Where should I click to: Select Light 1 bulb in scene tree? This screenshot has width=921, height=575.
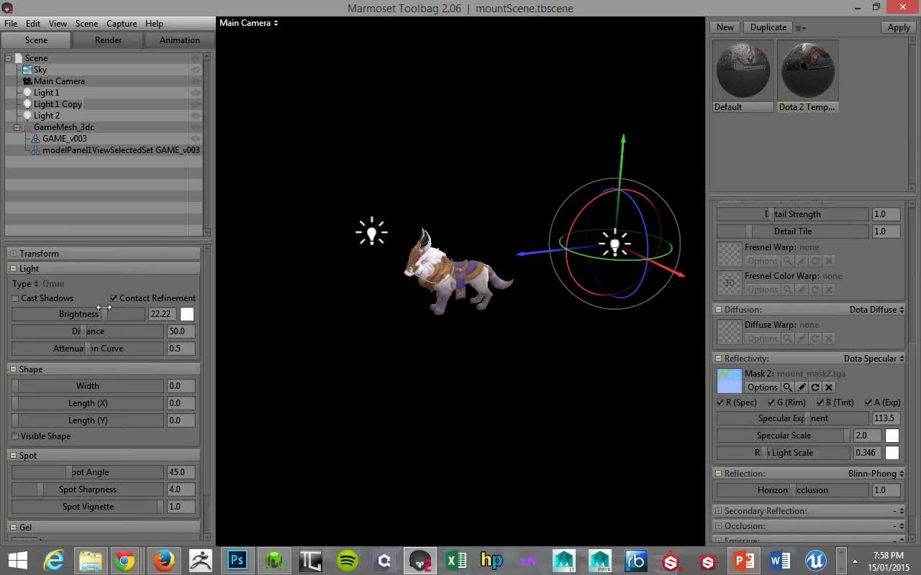pyautogui.click(x=27, y=93)
